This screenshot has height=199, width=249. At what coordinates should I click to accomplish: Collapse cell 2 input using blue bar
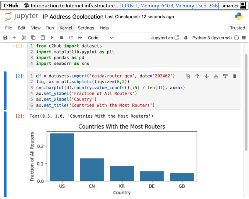[5, 91]
